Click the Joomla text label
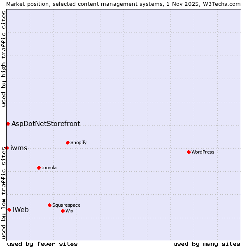The width and height of the screenshot is (247, 247). click(x=49, y=168)
